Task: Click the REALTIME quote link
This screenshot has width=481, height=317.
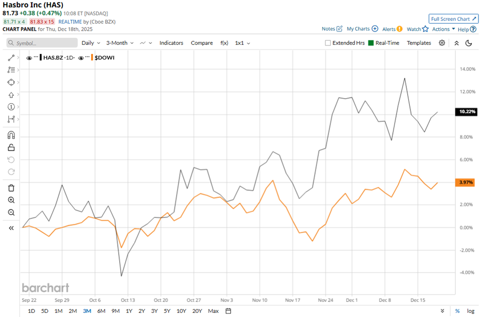Action: click(70, 22)
